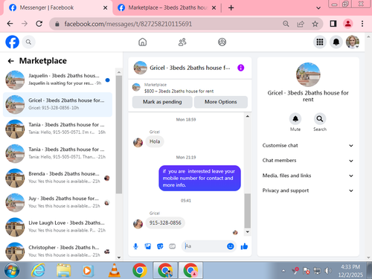
Task: Navigate back in Chrome
Action: [x=10, y=24]
